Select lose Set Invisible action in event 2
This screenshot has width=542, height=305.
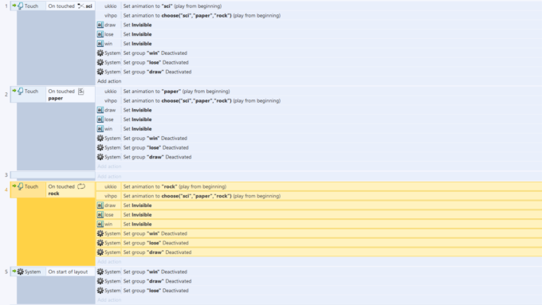pos(319,119)
